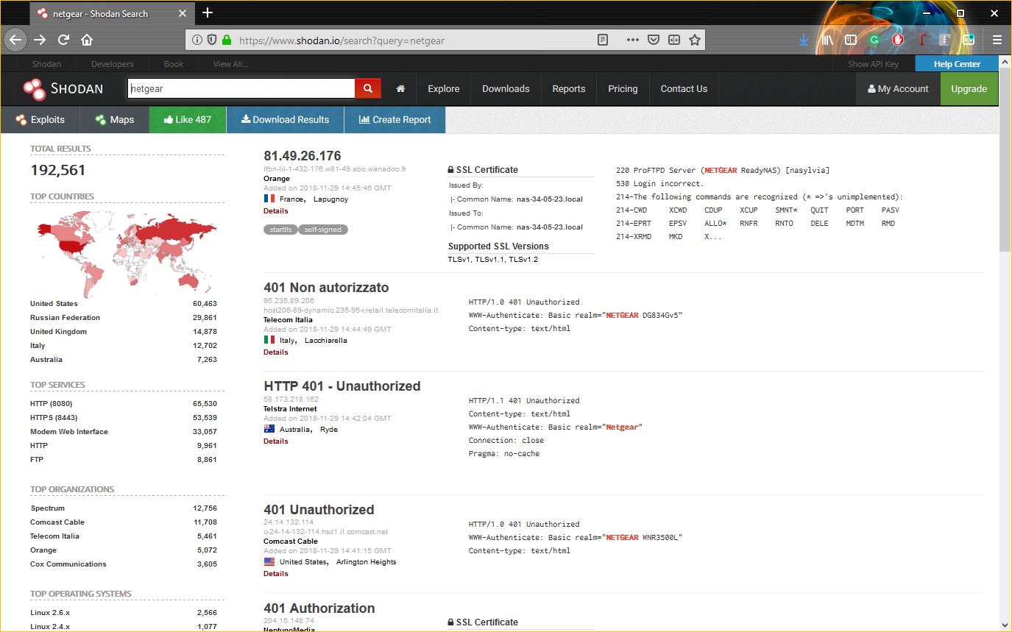Open Details for France, Lapugnoy result

coord(276,210)
